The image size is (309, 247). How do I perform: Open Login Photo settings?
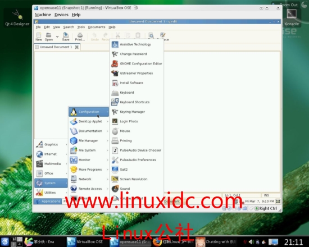137,121
